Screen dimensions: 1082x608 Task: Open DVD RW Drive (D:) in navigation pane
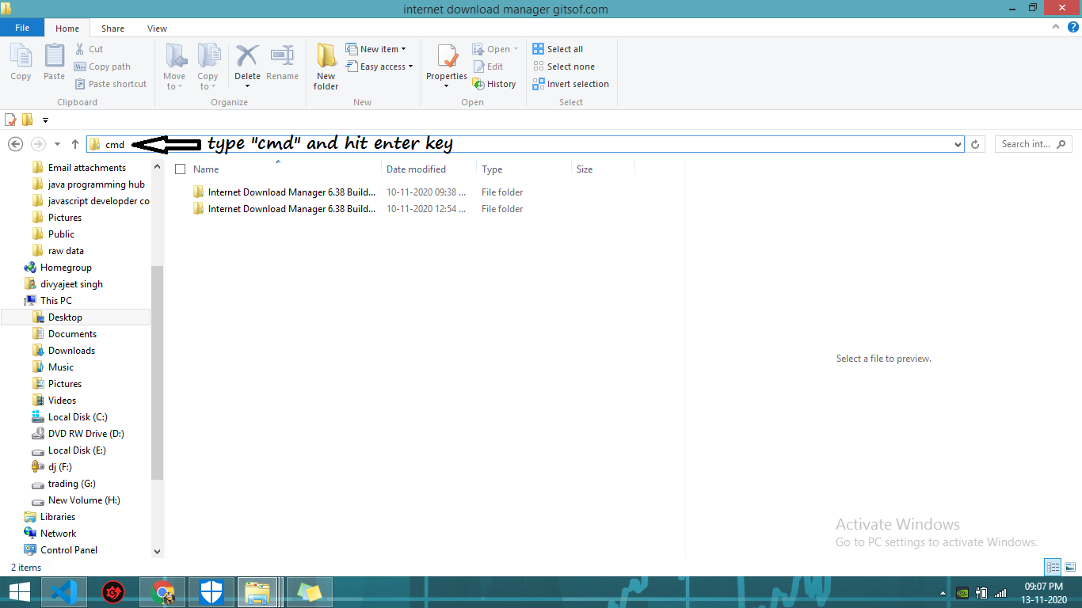(86, 434)
